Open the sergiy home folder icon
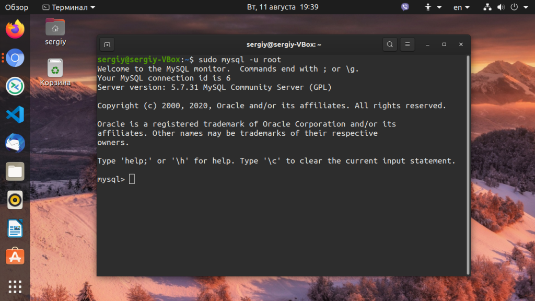This screenshot has height=301, width=535. tap(55, 31)
